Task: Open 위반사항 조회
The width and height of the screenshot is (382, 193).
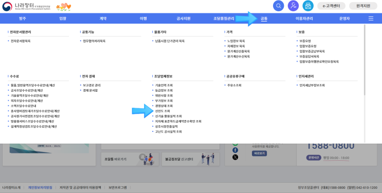Action: point(163,95)
